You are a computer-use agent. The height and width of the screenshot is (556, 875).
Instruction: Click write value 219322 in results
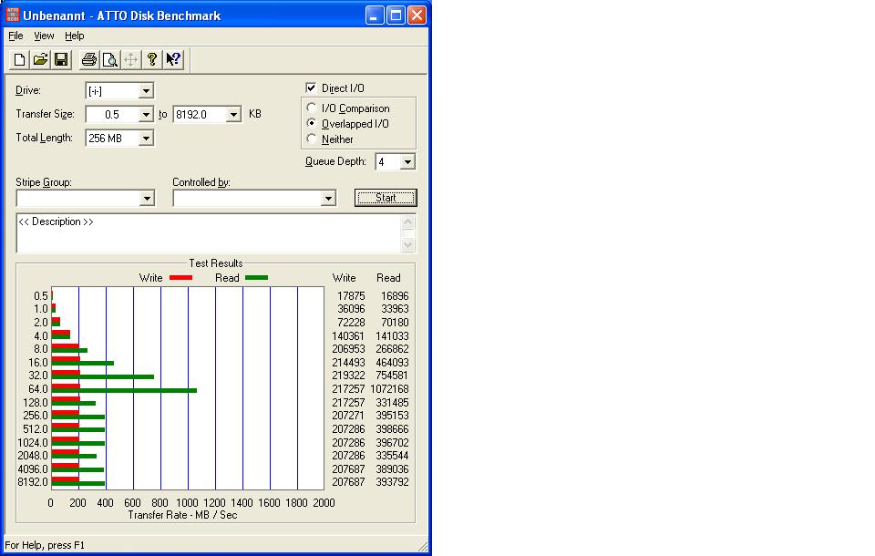pyautogui.click(x=348, y=376)
